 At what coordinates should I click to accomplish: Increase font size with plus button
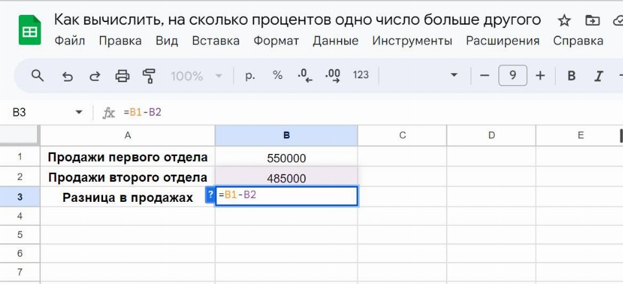pyautogui.click(x=540, y=76)
